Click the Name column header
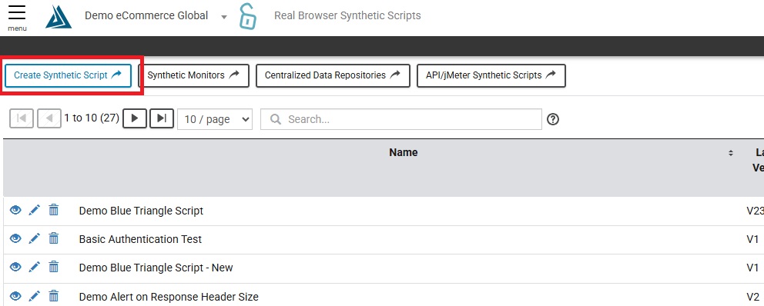This screenshot has height=306, width=764. pyautogui.click(x=404, y=153)
